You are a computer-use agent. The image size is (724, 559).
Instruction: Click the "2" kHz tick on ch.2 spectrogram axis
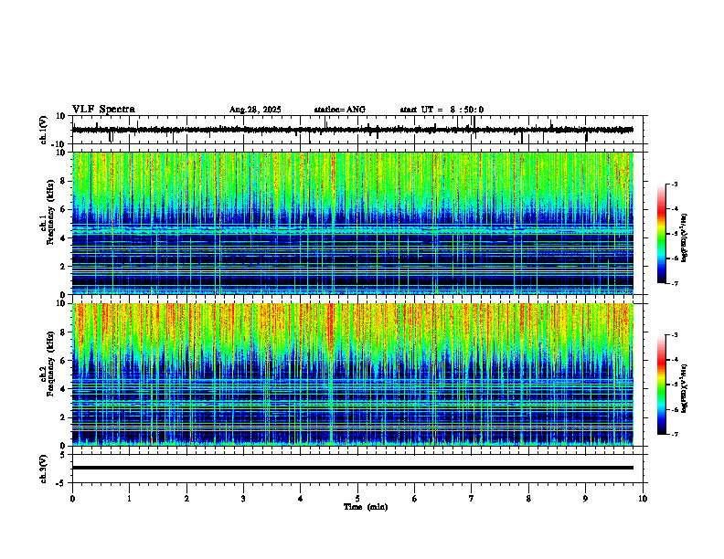pyautogui.click(x=64, y=417)
